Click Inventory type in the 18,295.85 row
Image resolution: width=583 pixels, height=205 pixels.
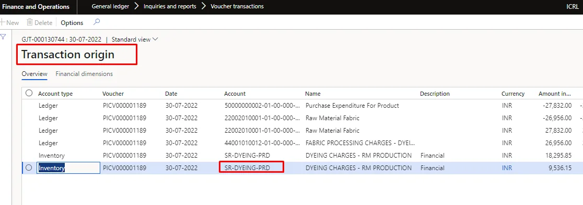pos(52,156)
